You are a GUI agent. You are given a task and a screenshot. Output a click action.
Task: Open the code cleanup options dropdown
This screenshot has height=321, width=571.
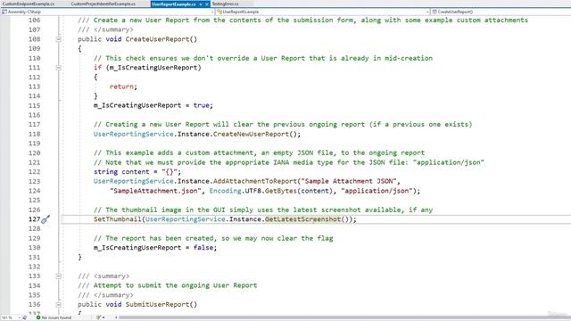coord(103,317)
